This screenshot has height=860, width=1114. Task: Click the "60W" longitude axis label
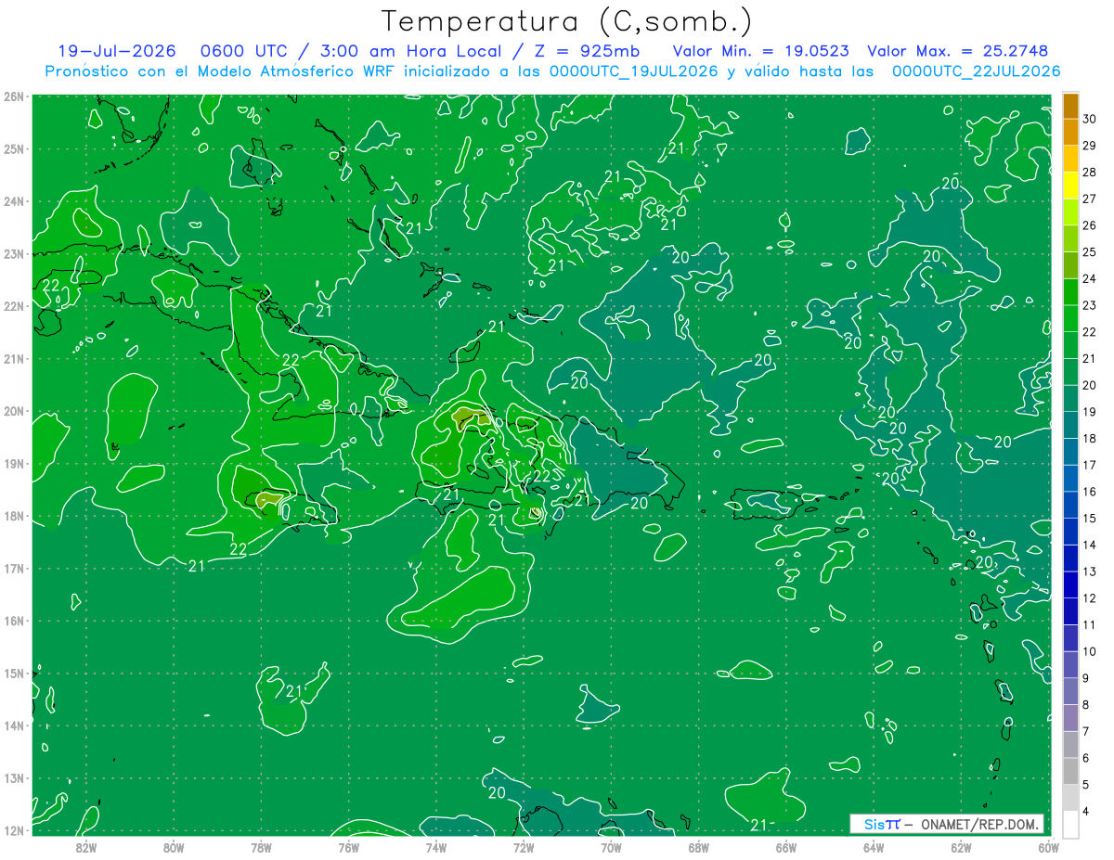pos(1049,847)
